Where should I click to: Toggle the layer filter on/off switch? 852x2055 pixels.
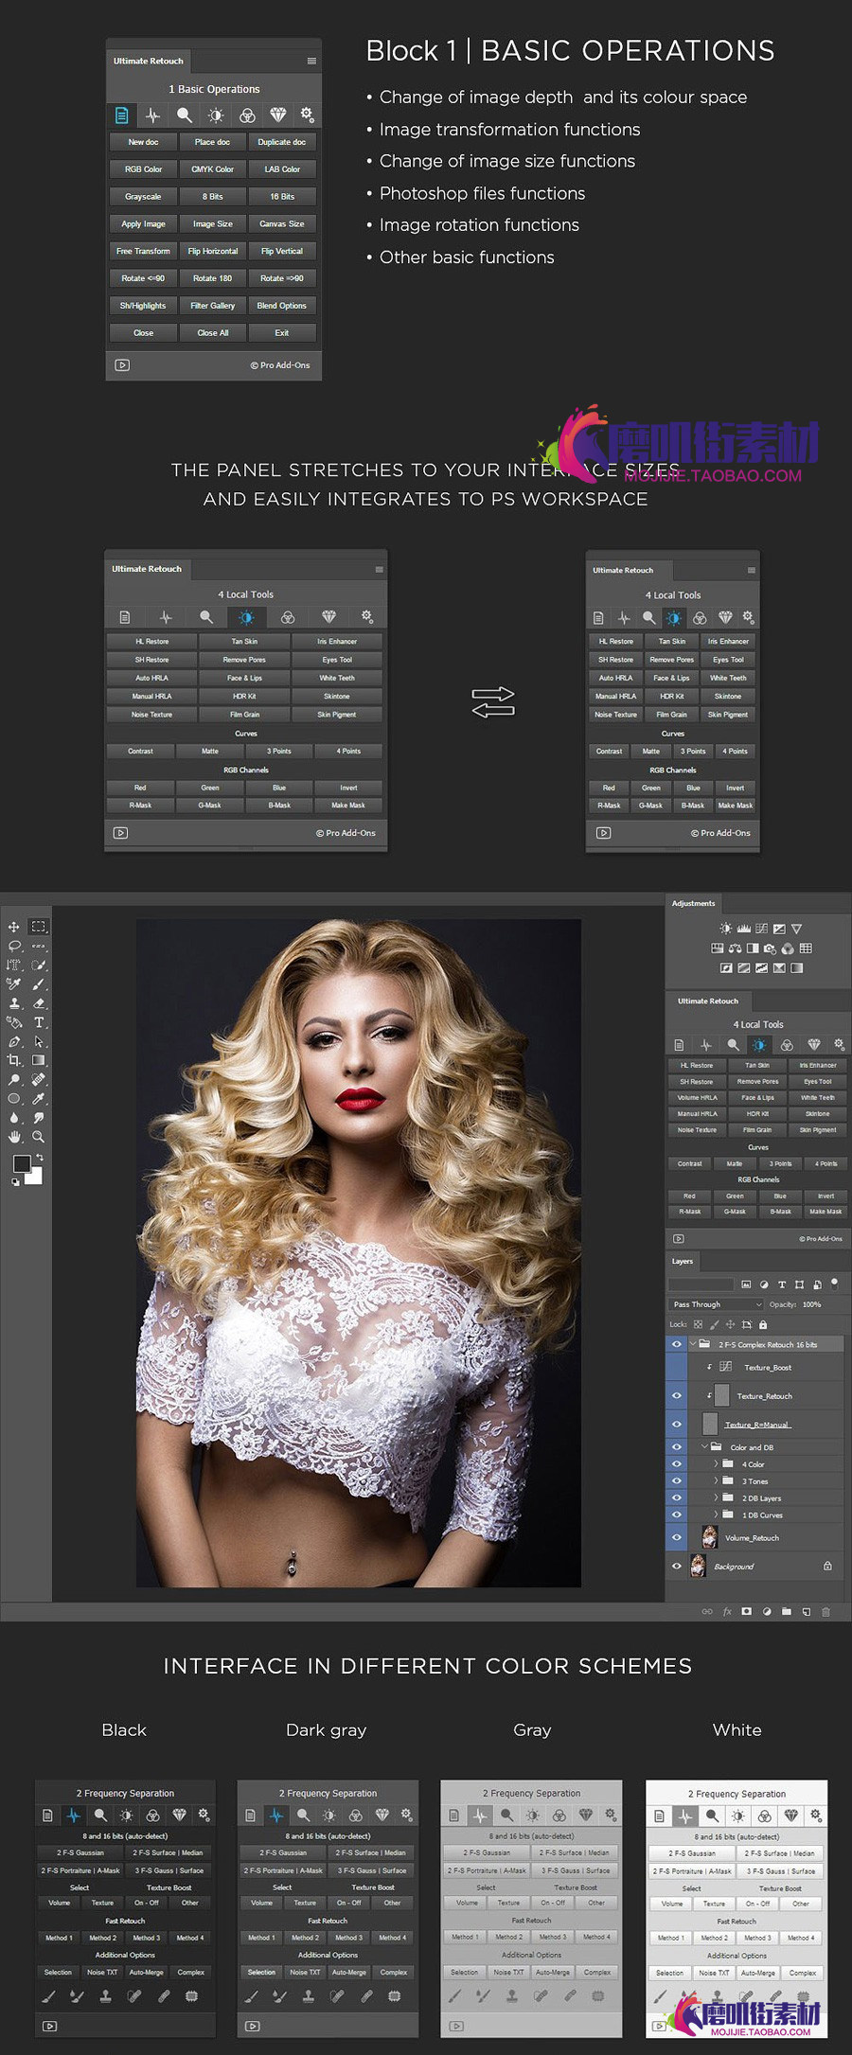pyautogui.click(x=834, y=1284)
